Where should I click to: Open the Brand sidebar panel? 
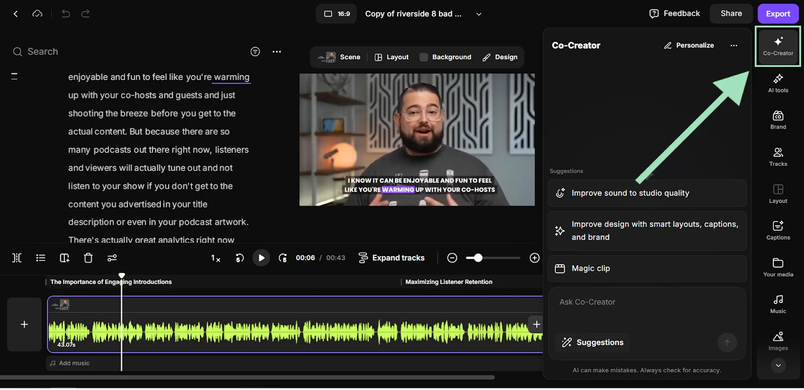tap(778, 120)
